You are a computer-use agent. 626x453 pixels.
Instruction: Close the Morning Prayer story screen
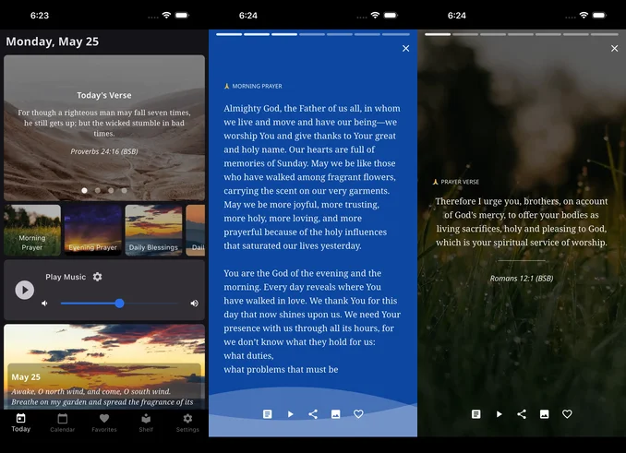(405, 48)
